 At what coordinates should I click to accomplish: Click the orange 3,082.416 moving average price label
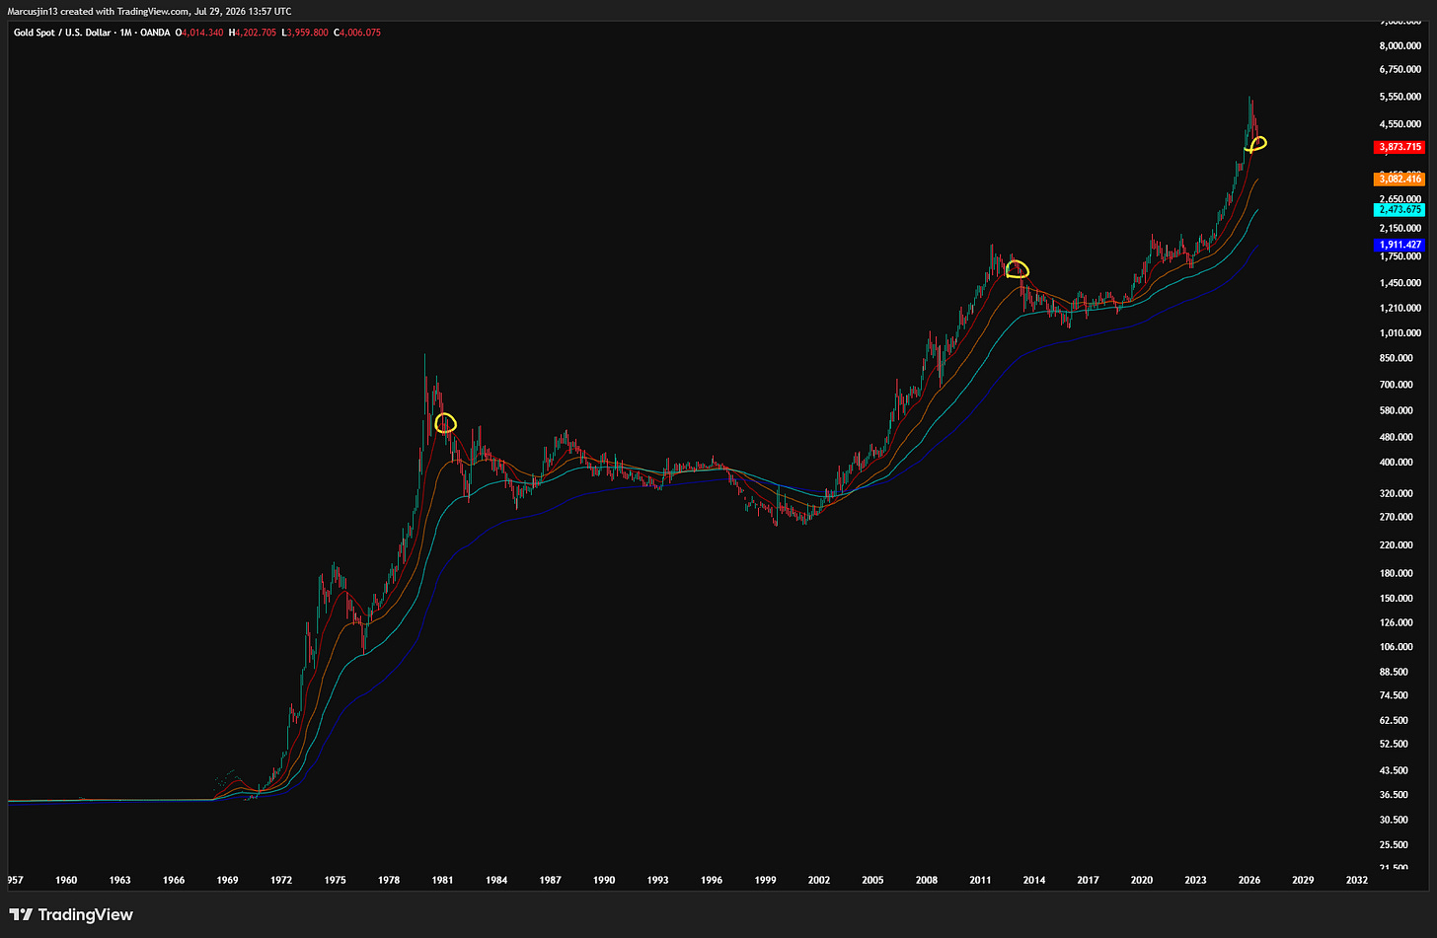point(1399,179)
